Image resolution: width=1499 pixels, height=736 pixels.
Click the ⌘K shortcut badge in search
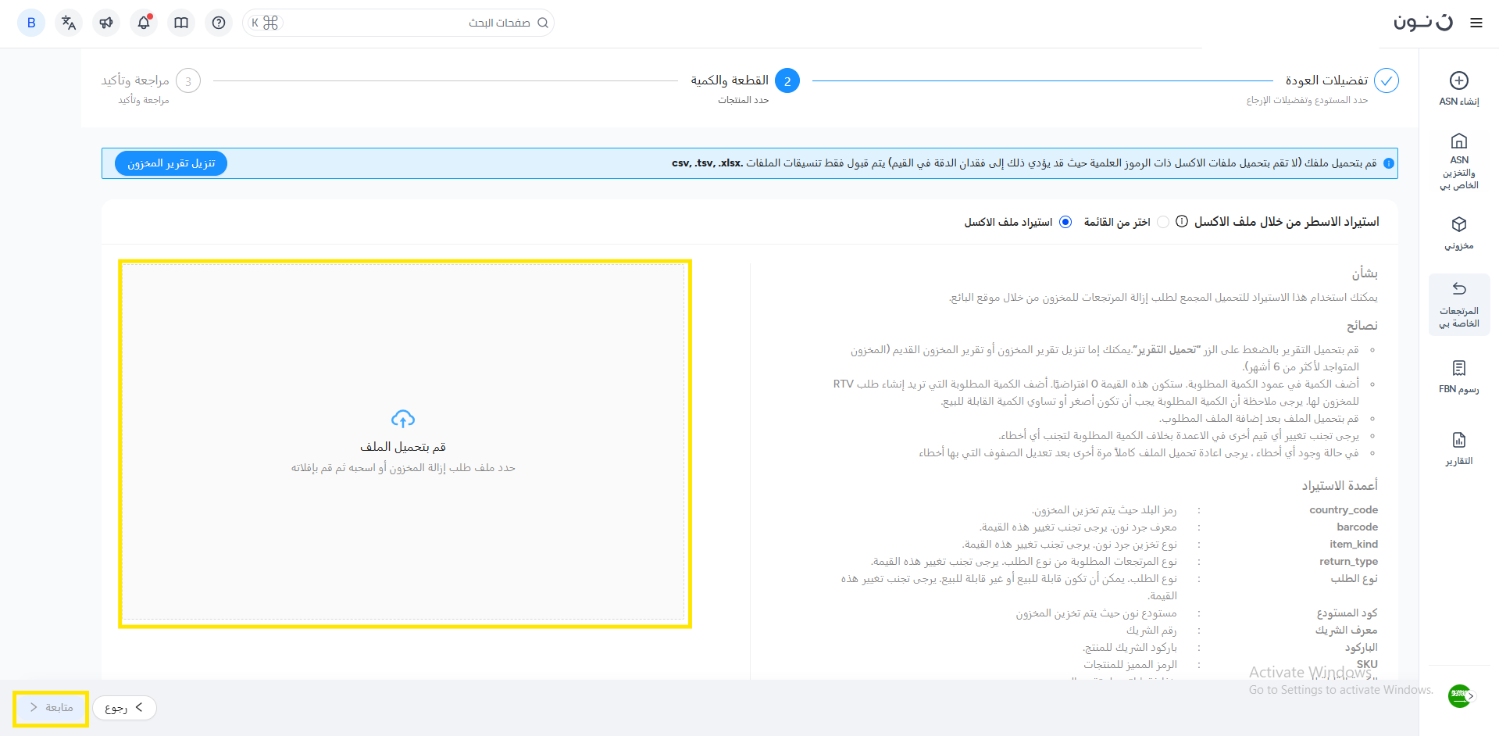pos(264,23)
